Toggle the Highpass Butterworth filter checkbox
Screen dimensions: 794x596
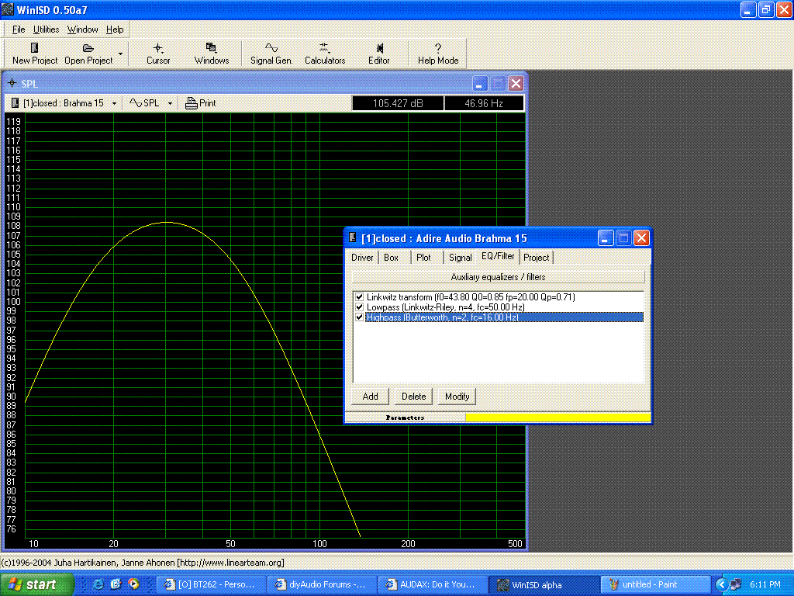[360, 317]
